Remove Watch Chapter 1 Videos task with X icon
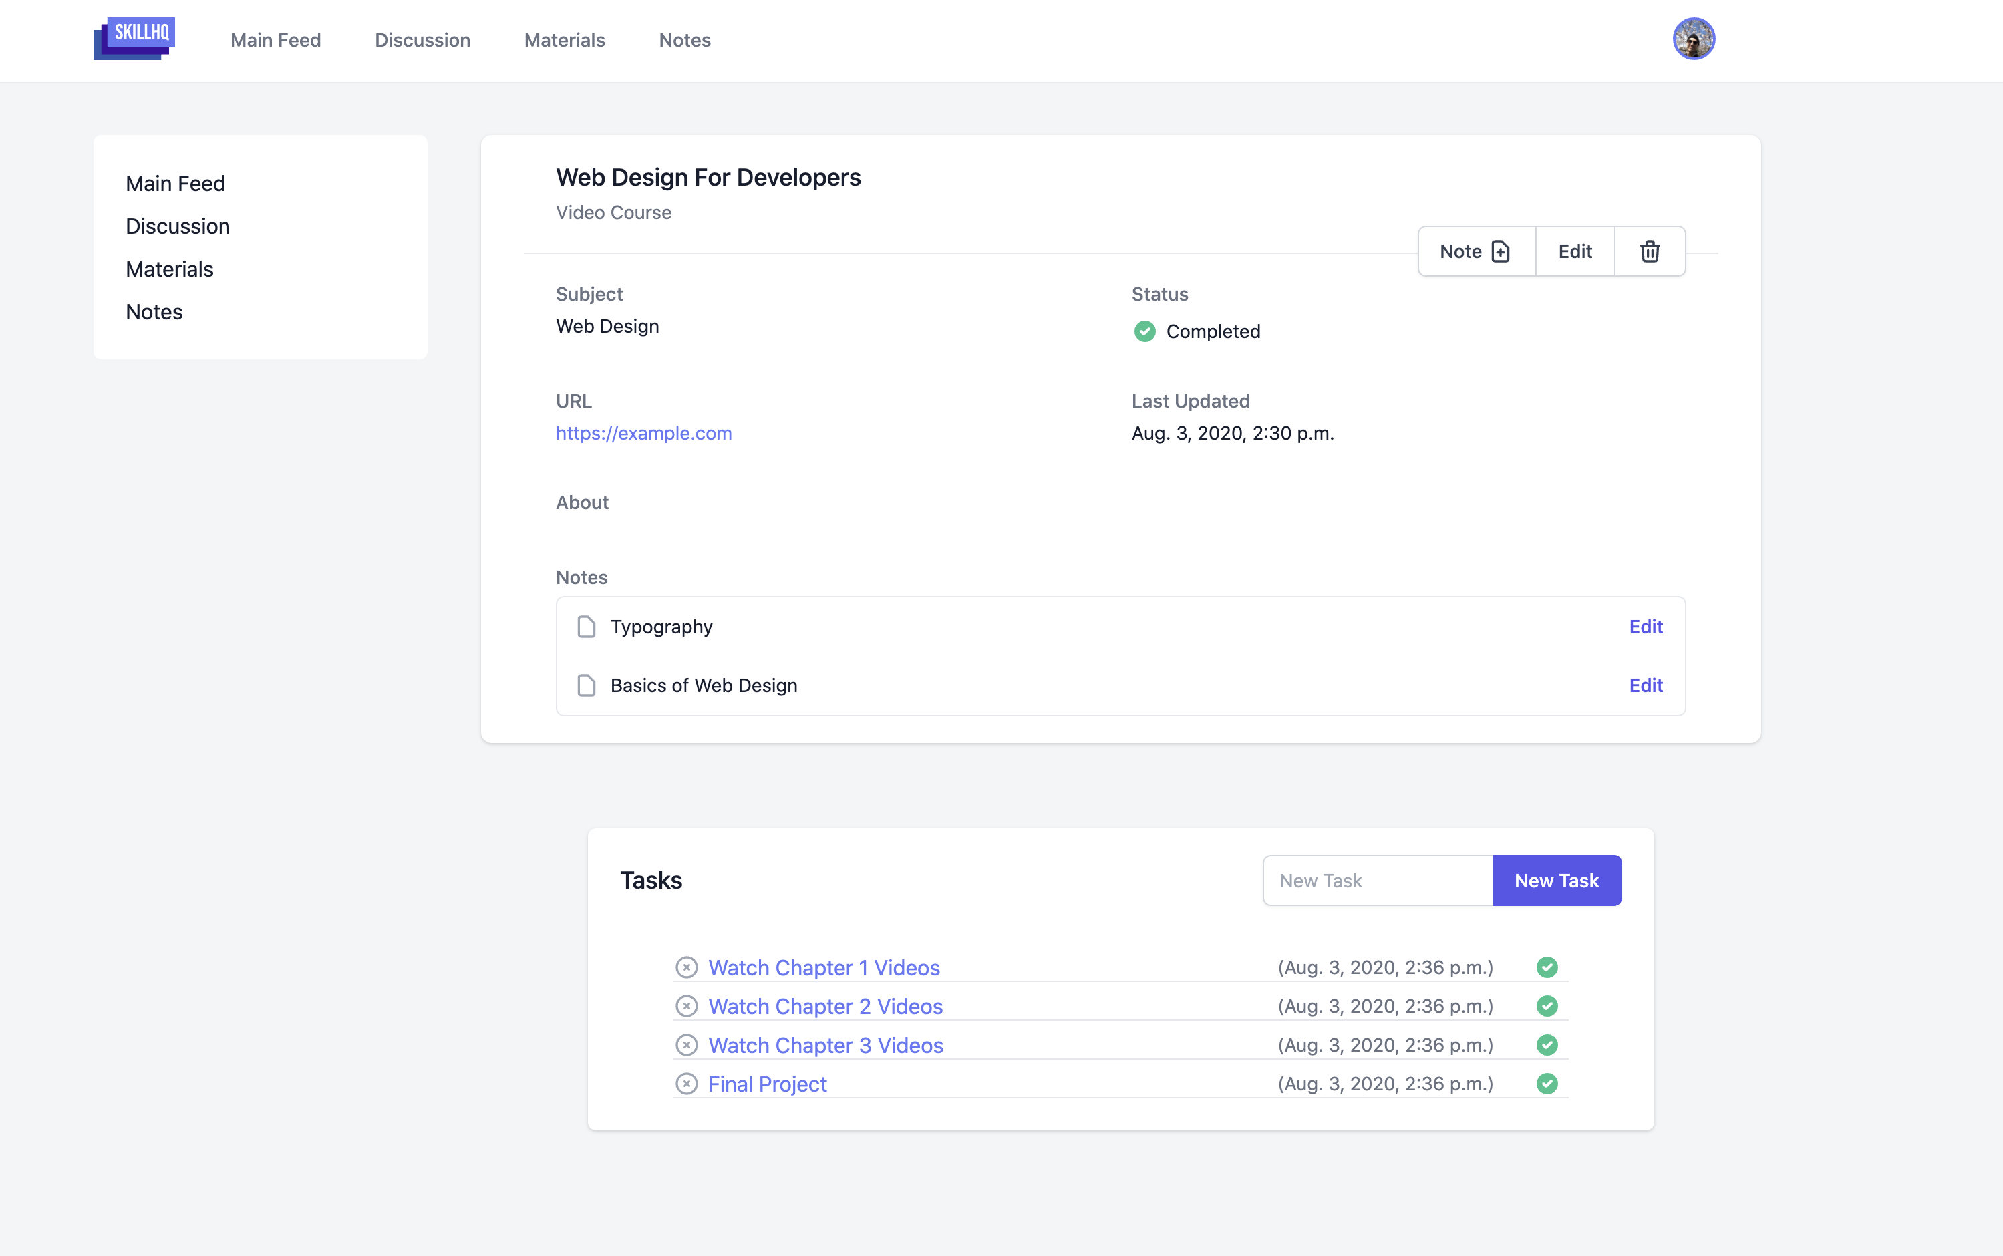Image resolution: width=2003 pixels, height=1256 pixels. [686, 967]
